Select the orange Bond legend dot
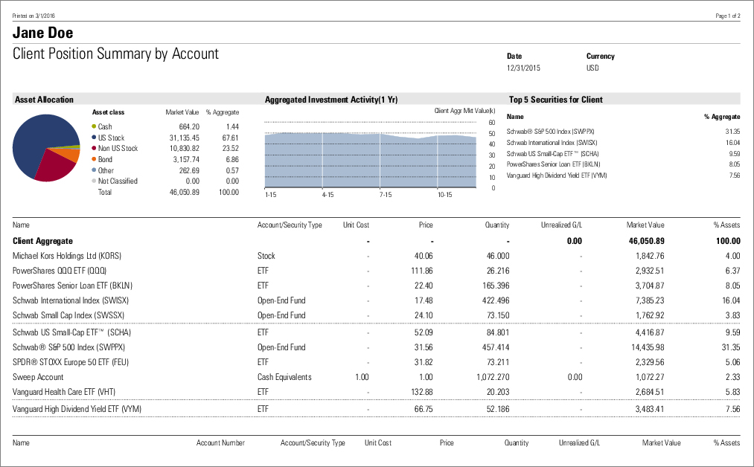Viewport: 754px width, 467px height. (x=94, y=159)
